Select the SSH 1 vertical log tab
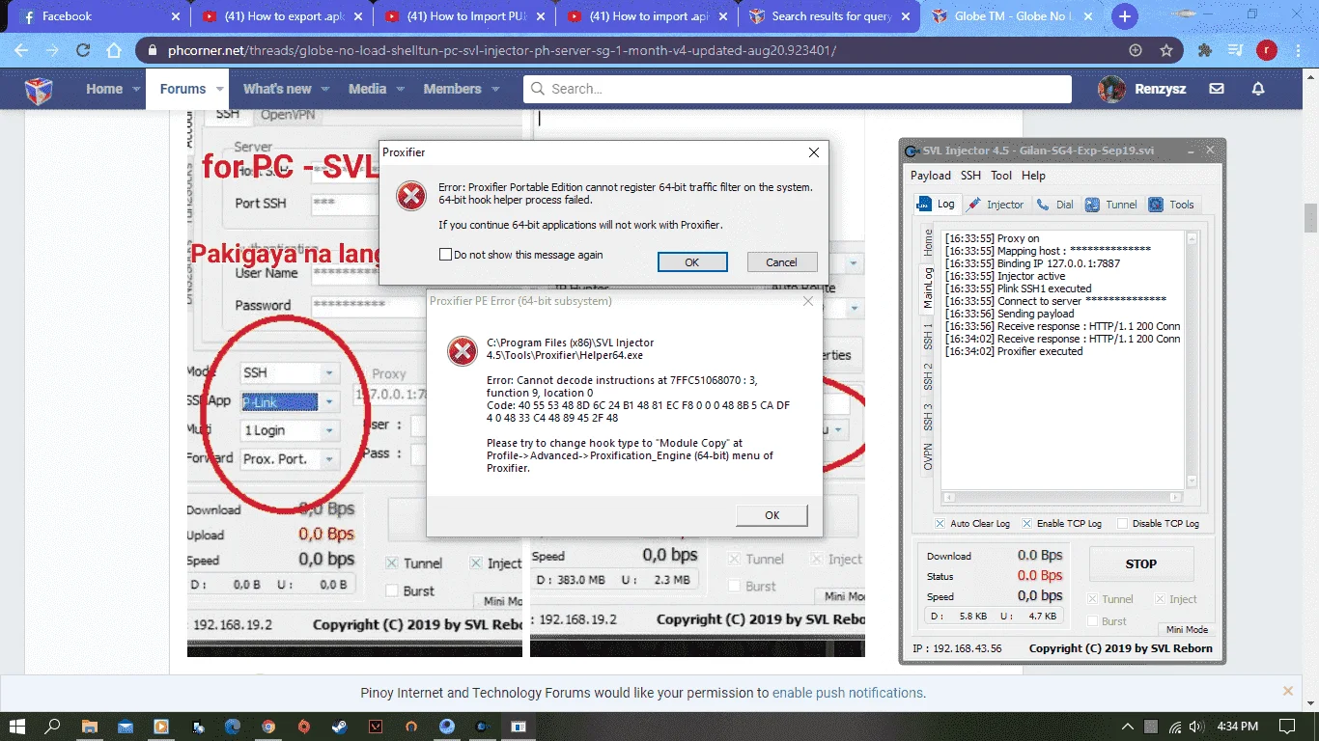Screen dimensions: 1319x741 tap(929, 335)
